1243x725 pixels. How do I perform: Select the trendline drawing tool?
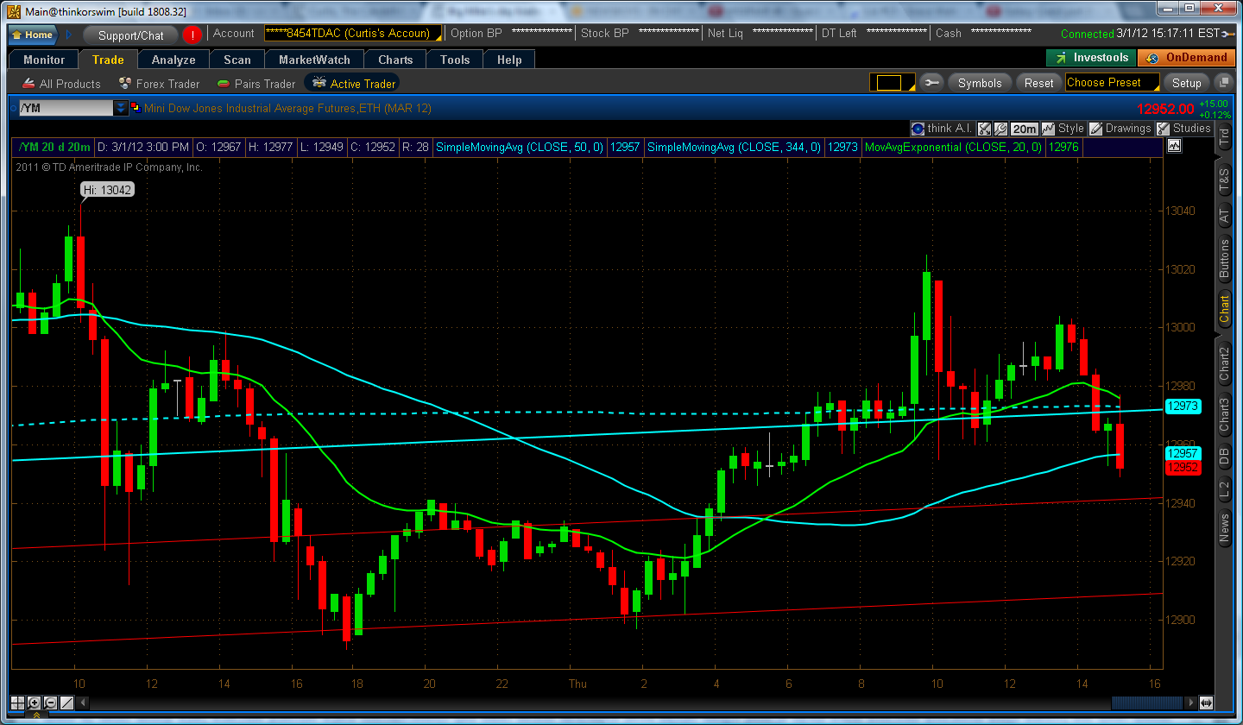click(66, 703)
